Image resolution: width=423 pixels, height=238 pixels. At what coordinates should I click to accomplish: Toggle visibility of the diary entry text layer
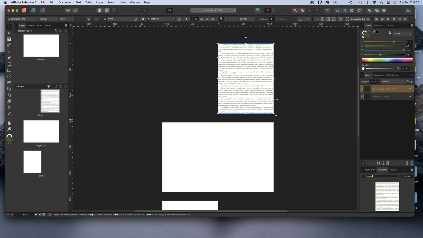pyautogui.click(x=410, y=89)
